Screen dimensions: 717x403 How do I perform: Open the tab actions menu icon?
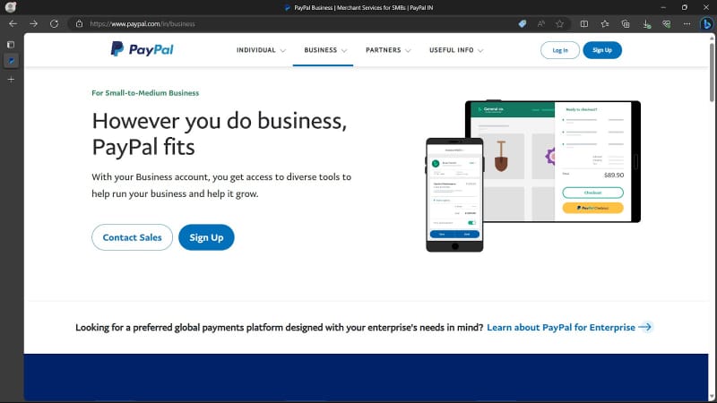[x=11, y=45]
